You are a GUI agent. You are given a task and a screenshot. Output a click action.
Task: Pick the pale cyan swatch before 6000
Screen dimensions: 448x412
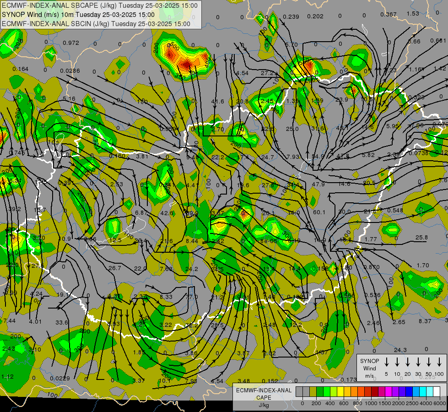click(x=430, y=391)
